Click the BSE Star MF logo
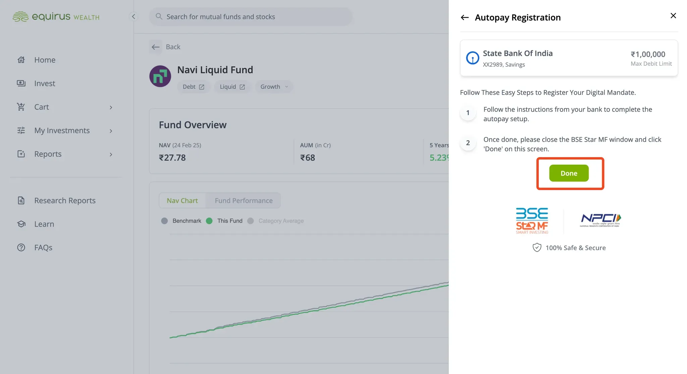687x374 pixels. pos(532,221)
